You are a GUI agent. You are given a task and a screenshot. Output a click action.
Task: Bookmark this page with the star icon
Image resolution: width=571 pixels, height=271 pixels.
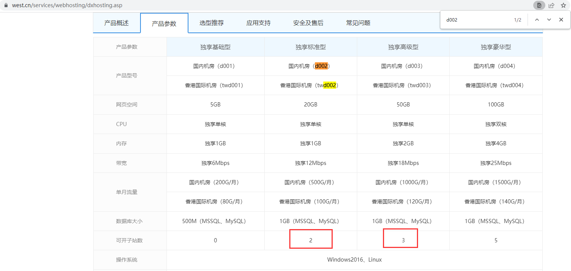point(563,6)
